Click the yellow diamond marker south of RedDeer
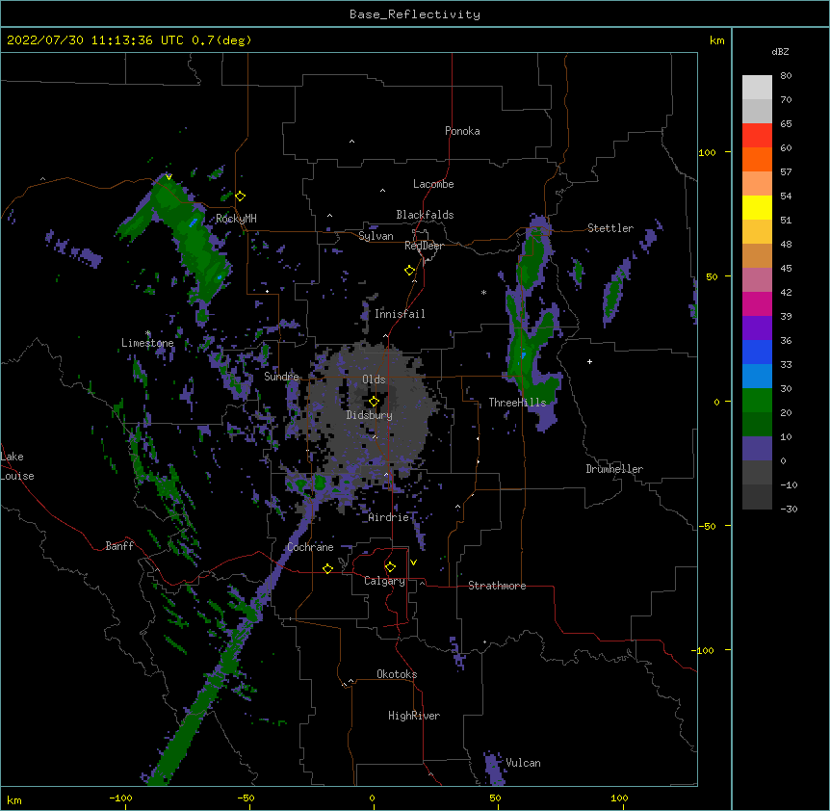Viewport: 830px width, 811px height. [410, 271]
